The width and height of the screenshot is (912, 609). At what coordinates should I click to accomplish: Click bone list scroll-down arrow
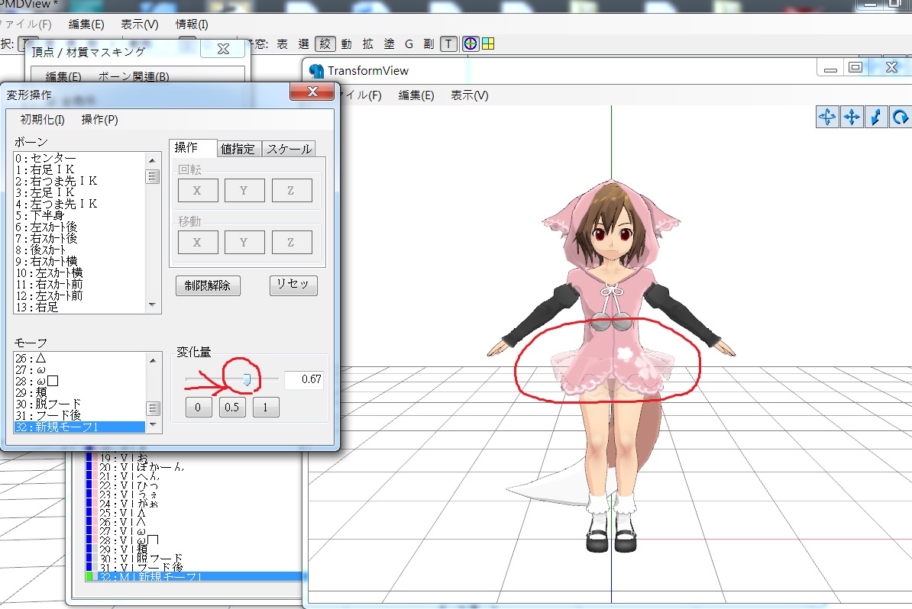[x=153, y=305]
